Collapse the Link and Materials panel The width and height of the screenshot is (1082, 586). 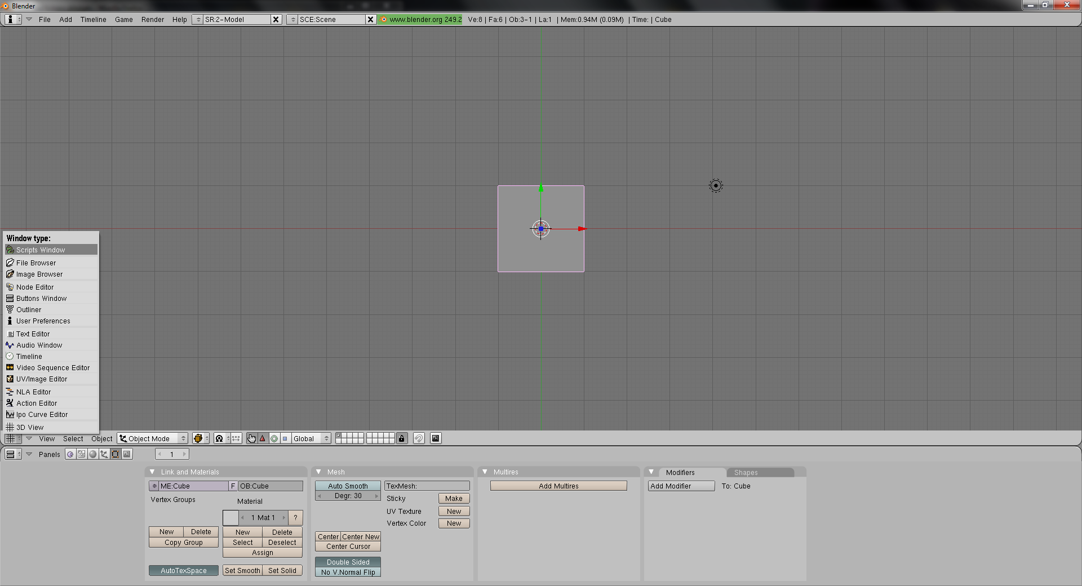point(152,472)
